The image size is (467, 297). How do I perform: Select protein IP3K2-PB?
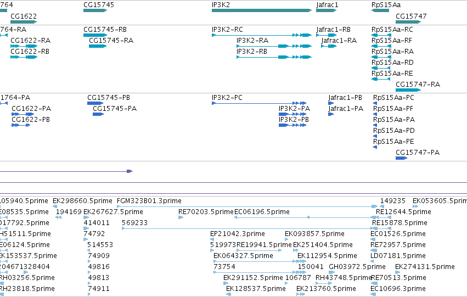click(294, 120)
